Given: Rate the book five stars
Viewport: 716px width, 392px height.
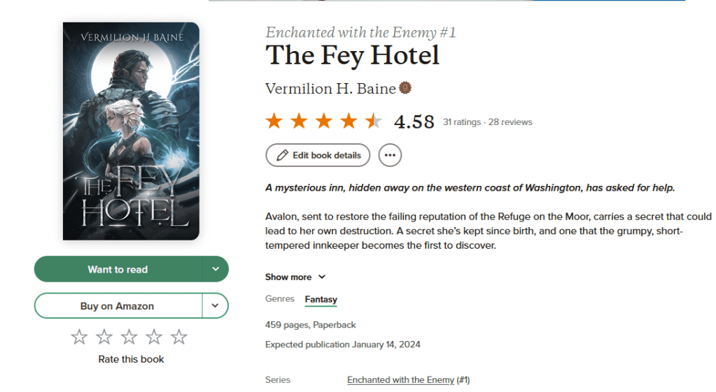Looking at the screenshot, I should (x=179, y=337).
